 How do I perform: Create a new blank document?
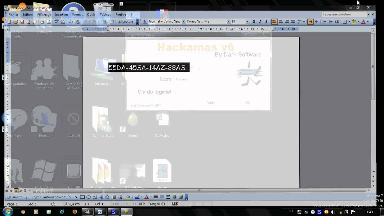(x=9, y=22)
